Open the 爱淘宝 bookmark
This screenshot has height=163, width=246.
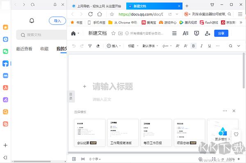pyautogui.click(x=149, y=23)
